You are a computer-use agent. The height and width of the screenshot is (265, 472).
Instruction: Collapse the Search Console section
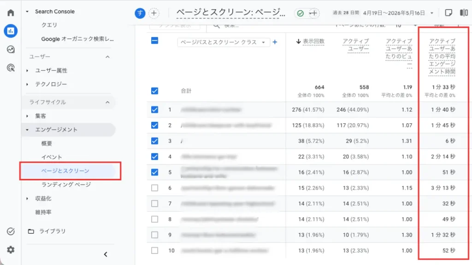27,12
